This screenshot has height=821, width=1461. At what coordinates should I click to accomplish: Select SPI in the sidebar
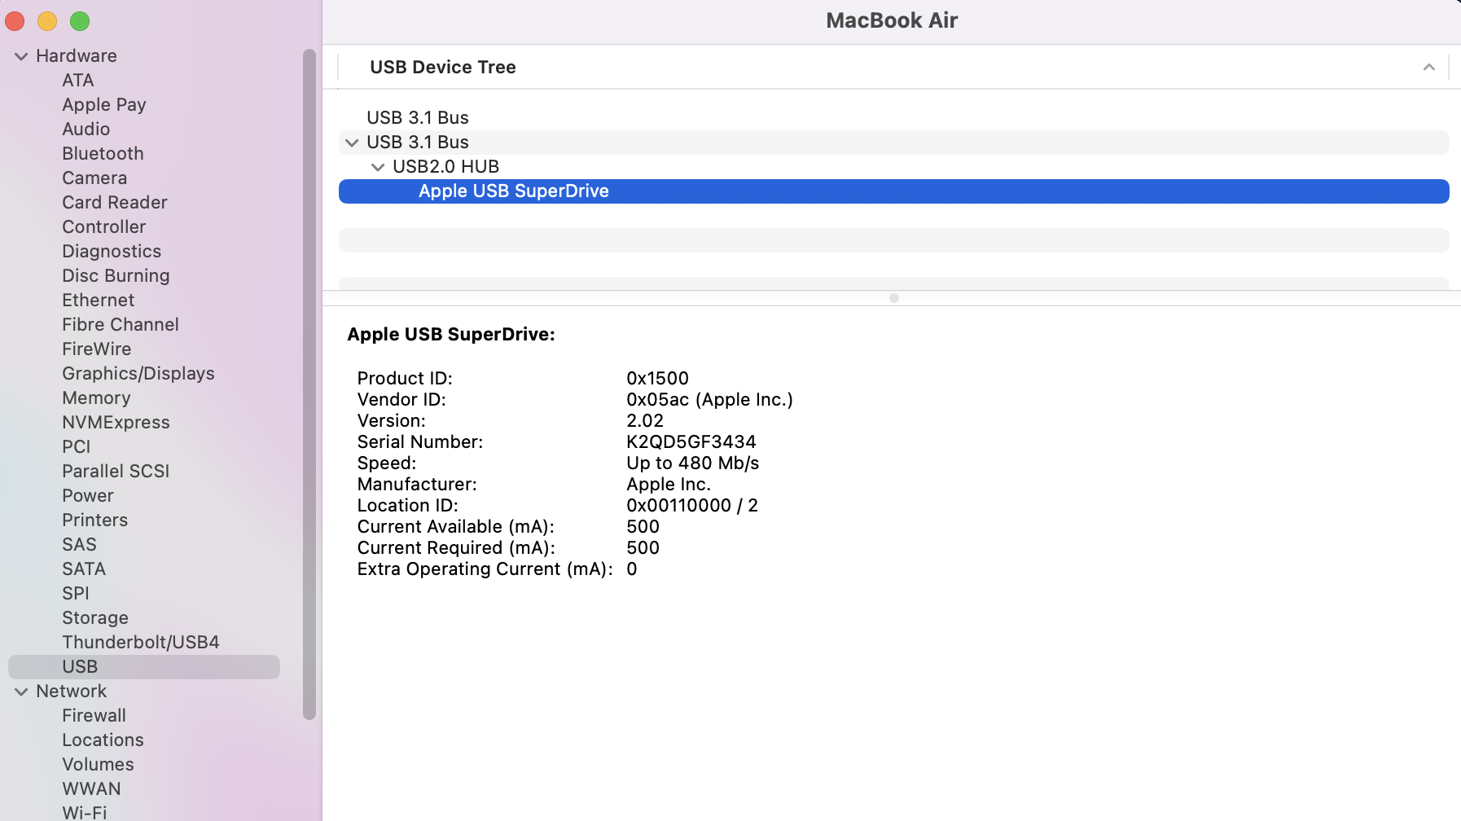coord(76,594)
